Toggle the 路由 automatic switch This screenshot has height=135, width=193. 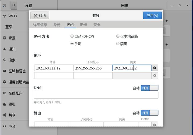149,113
